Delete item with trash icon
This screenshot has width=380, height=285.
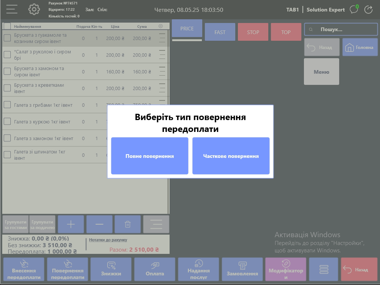point(128,224)
